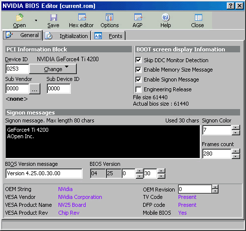Toggle Skip DDC Monitor Detection checkbox
This screenshot has width=246, height=231.
(x=138, y=60)
